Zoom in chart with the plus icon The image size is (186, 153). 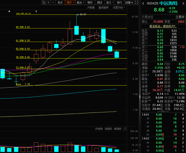(x=48, y=2)
